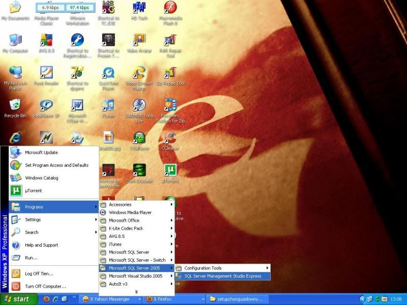This screenshot has width=407, height=305.
Task: Expand Microsoft SQL Server 2005 folder
Action: pyautogui.click(x=136, y=268)
